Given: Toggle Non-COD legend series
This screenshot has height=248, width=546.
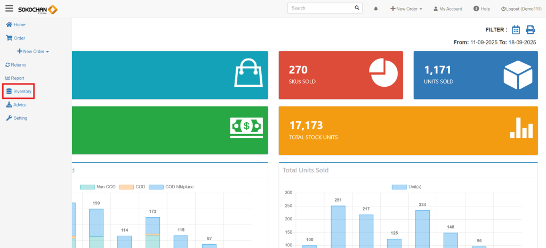Looking at the screenshot, I should [87, 187].
